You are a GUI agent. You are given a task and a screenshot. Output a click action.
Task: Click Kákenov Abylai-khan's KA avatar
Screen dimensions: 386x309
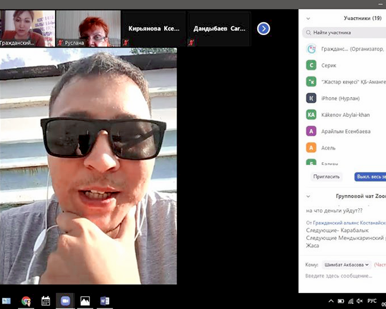pyautogui.click(x=311, y=115)
